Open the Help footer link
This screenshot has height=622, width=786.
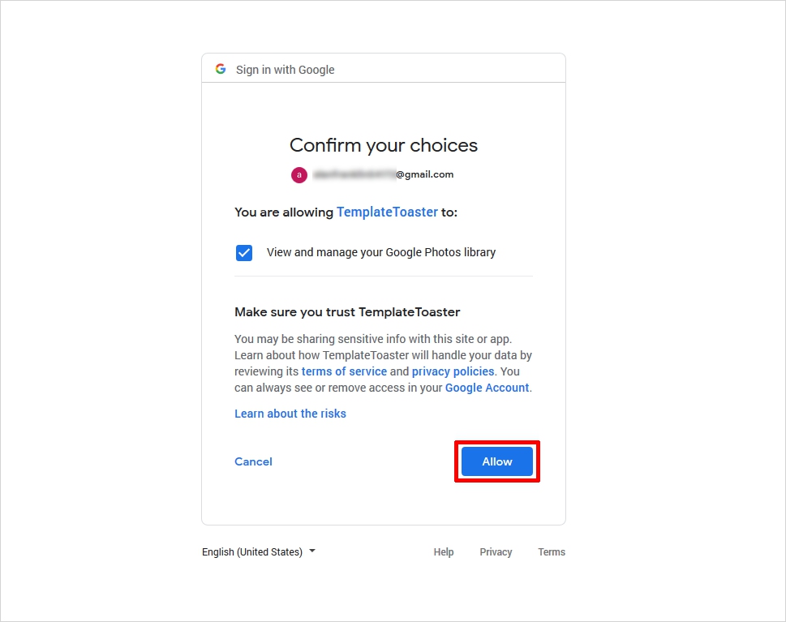(x=444, y=551)
